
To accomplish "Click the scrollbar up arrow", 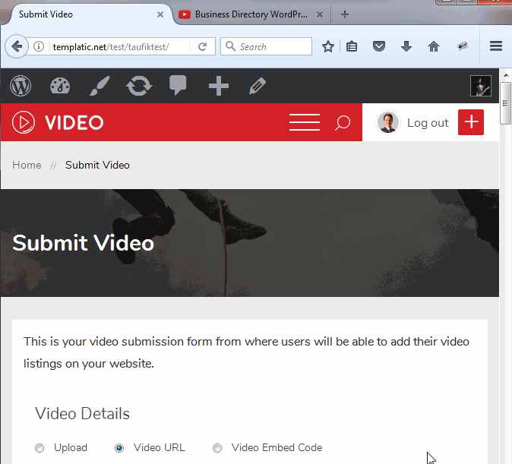I will click(505, 74).
